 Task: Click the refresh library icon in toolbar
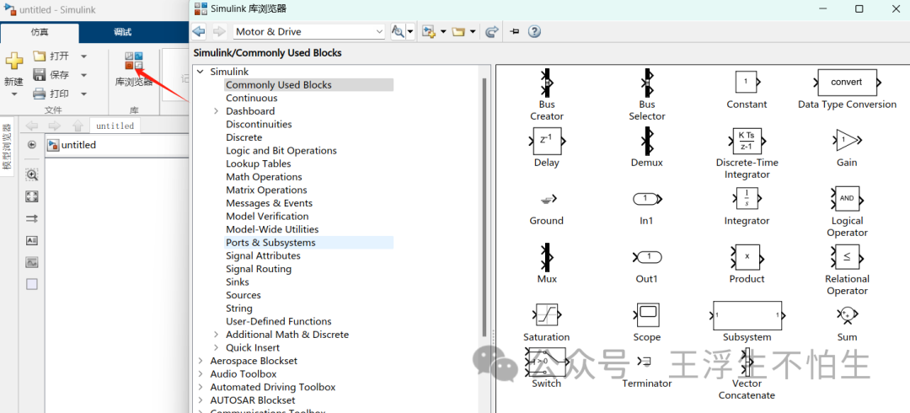click(x=492, y=31)
